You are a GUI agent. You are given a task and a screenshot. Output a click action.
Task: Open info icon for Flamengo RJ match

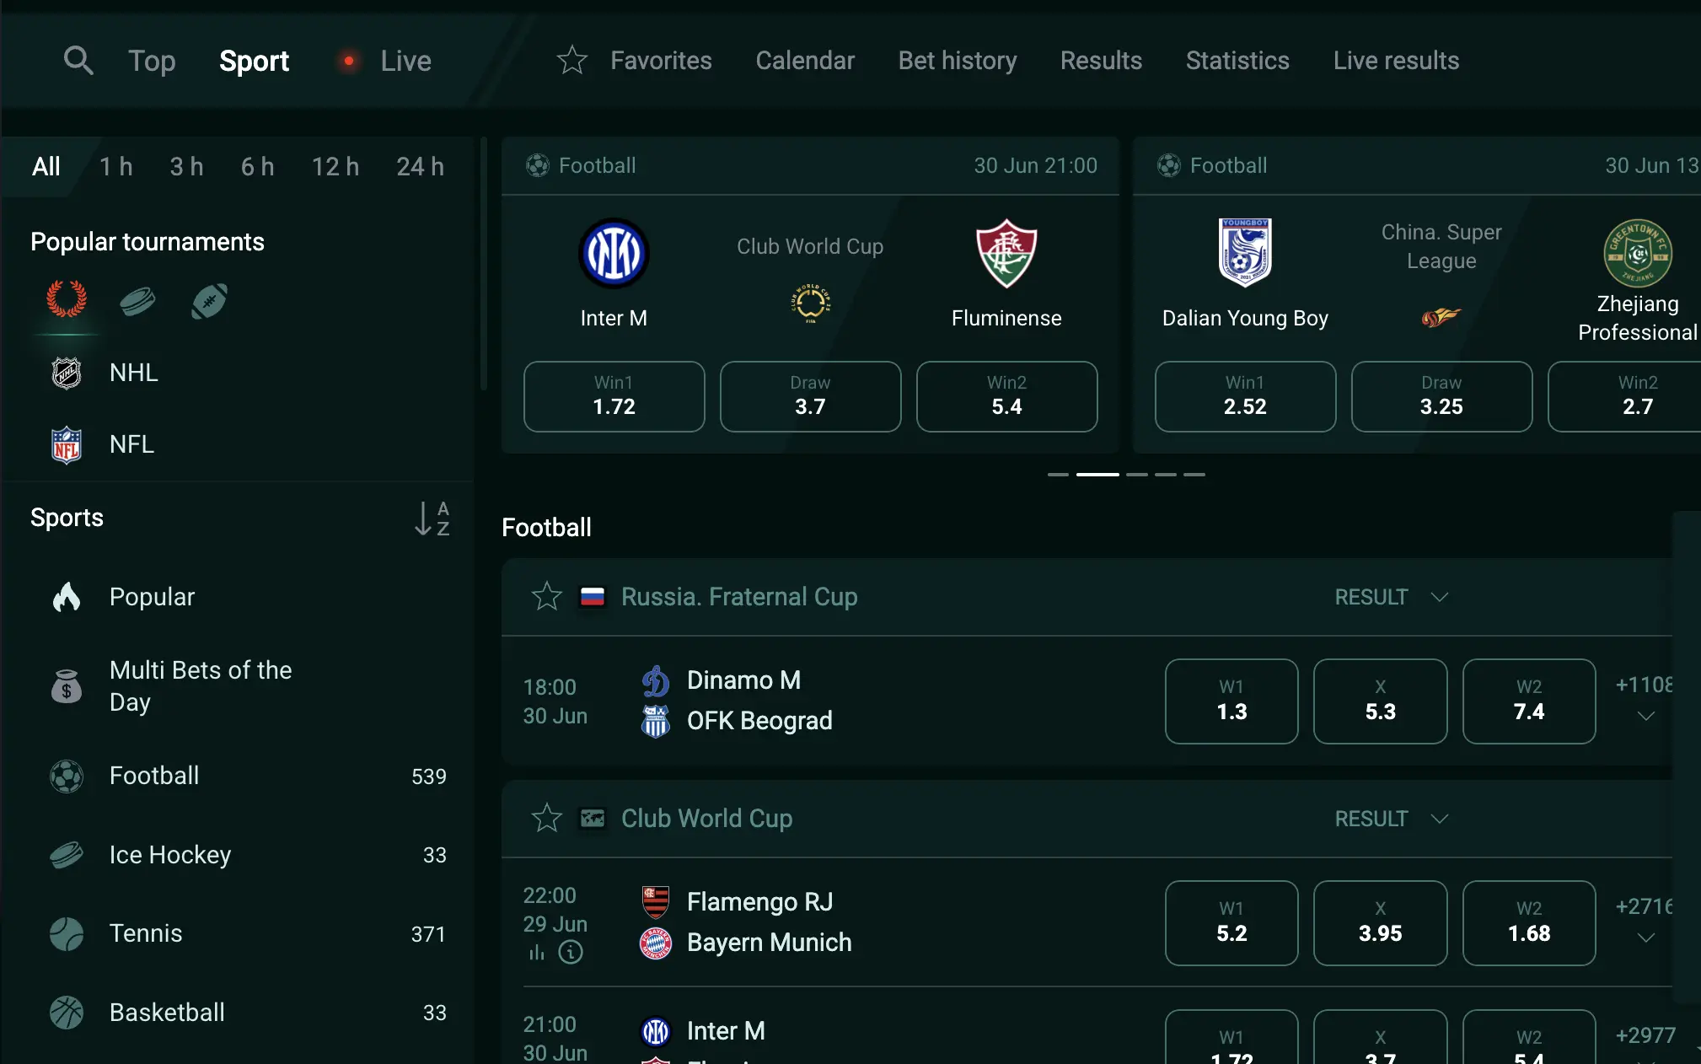click(x=571, y=953)
